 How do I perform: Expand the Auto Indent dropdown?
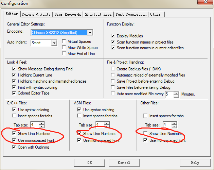(54, 43)
